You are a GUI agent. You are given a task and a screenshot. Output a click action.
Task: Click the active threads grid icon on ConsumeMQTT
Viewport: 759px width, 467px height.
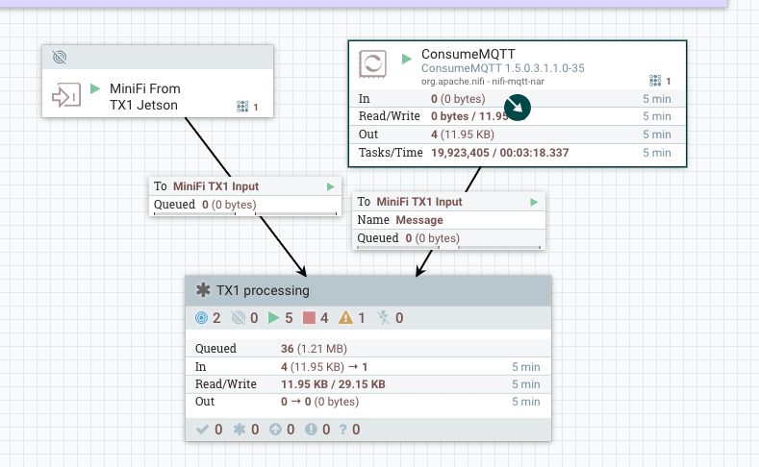655,81
